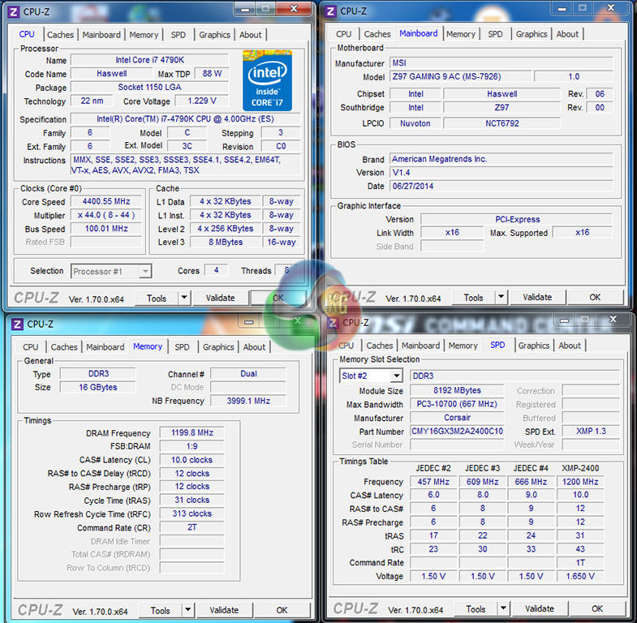Viewport: 637px width, 623px height.
Task: Go to CPU tab in Memory window
Action: click(x=31, y=347)
